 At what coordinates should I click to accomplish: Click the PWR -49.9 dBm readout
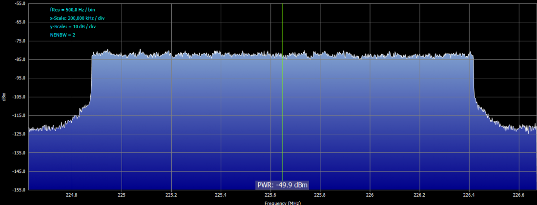tap(283, 185)
